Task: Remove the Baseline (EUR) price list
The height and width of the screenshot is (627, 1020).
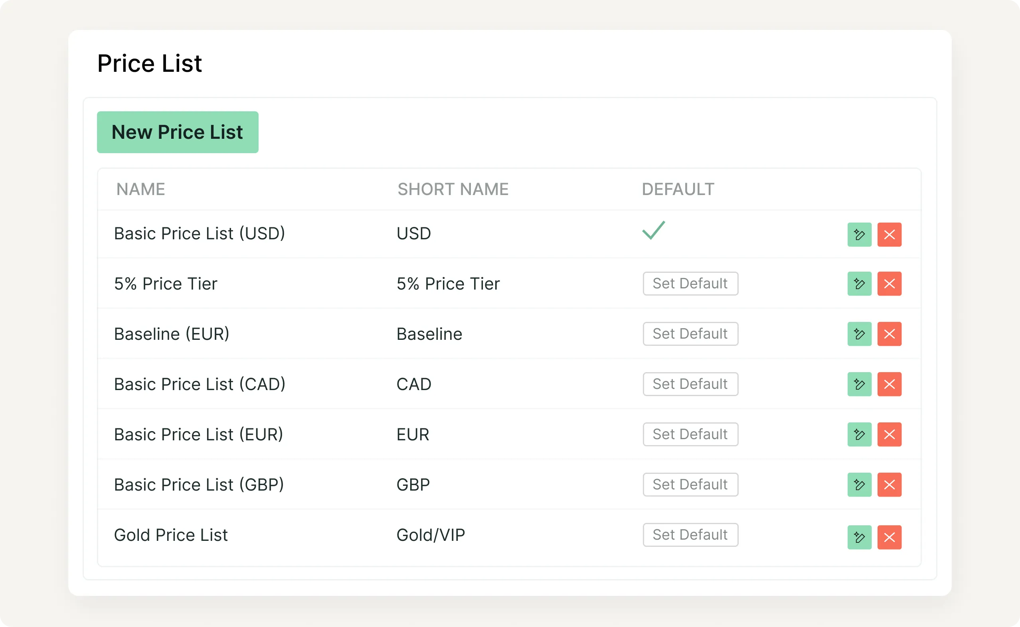Action: 889,334
